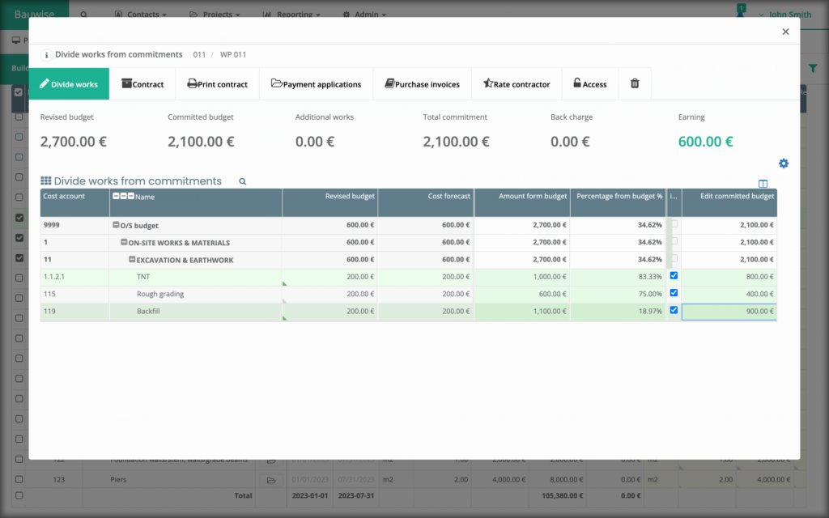Click Percentage from budget % header

(x=618, y=202)
